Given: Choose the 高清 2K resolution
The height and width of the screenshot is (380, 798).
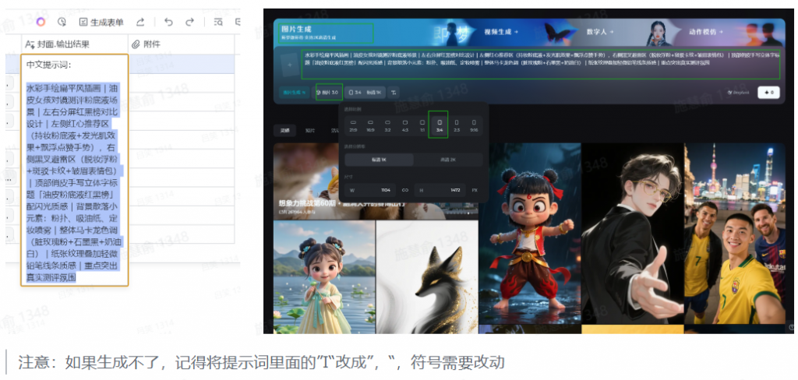Looking at the screenshot, I should coord(448,159).
